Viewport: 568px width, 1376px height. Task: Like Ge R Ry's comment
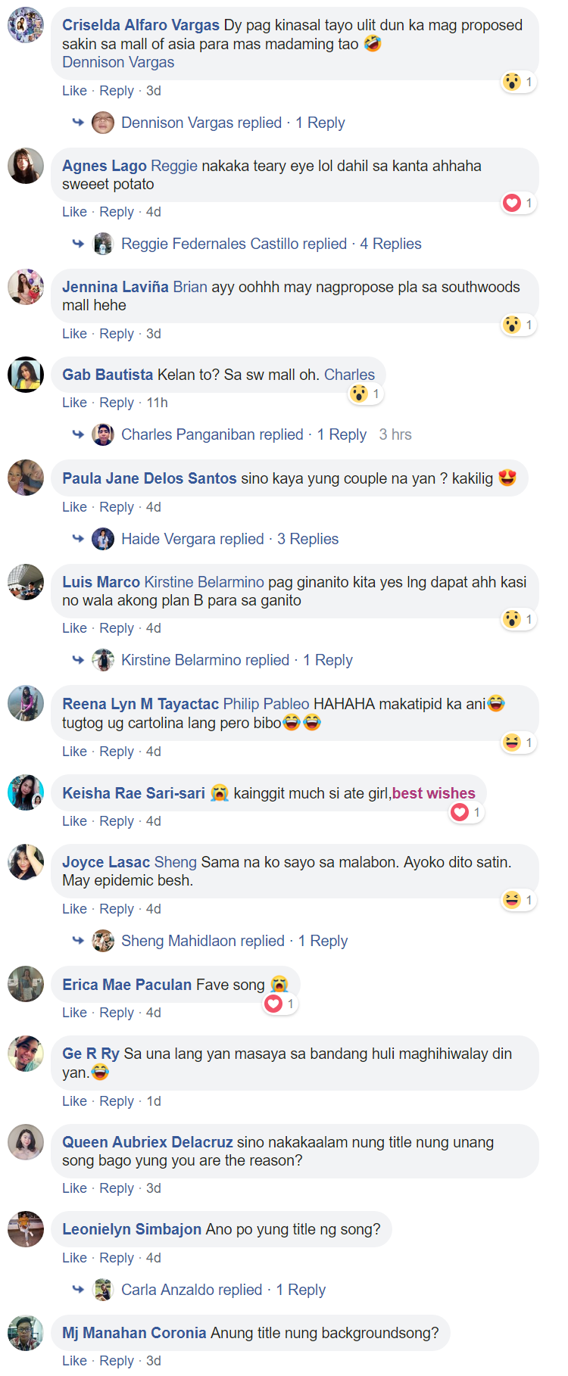(74, 1101)
